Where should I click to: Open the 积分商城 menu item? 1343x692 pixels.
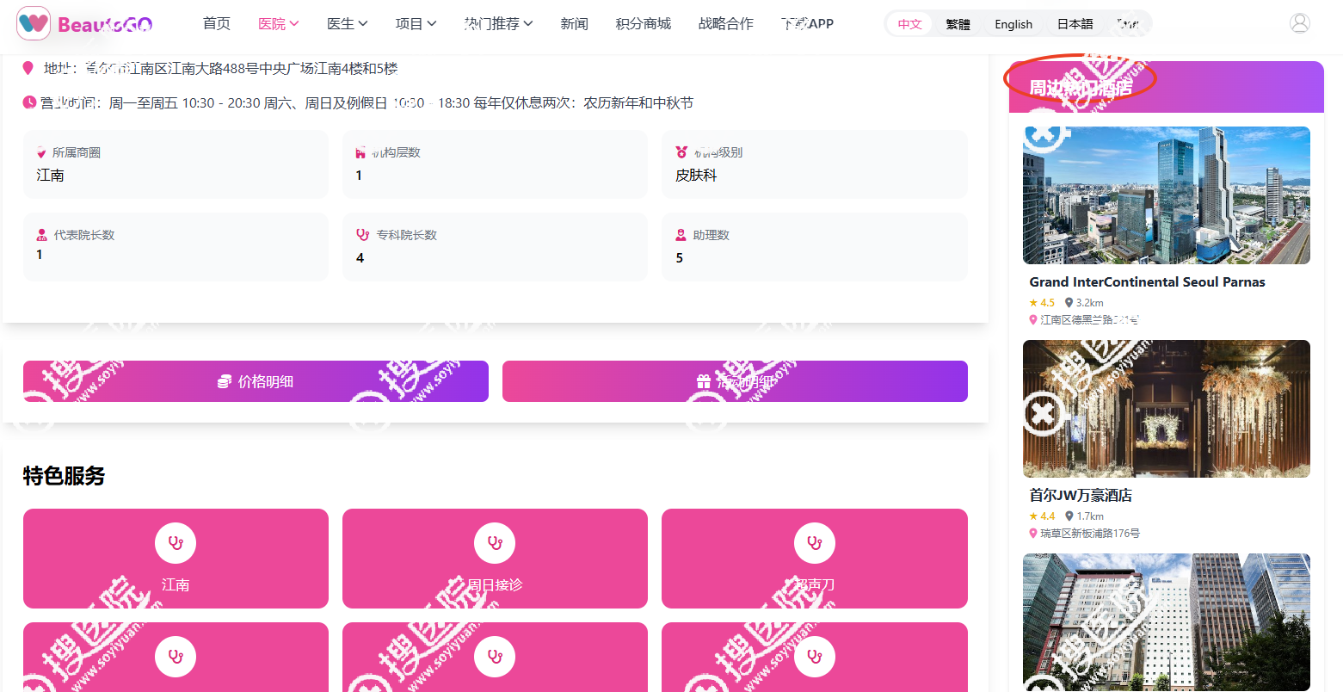coord(644,24)
